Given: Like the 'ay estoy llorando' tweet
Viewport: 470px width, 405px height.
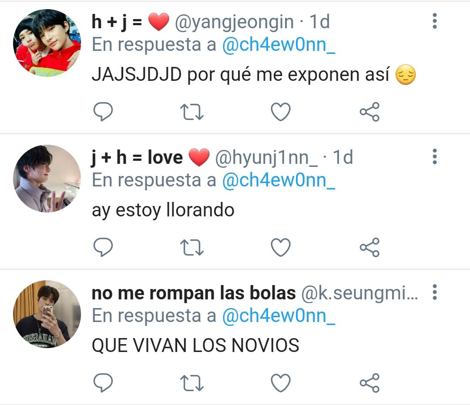Looking at the screenshot, I should pos(281,247).
